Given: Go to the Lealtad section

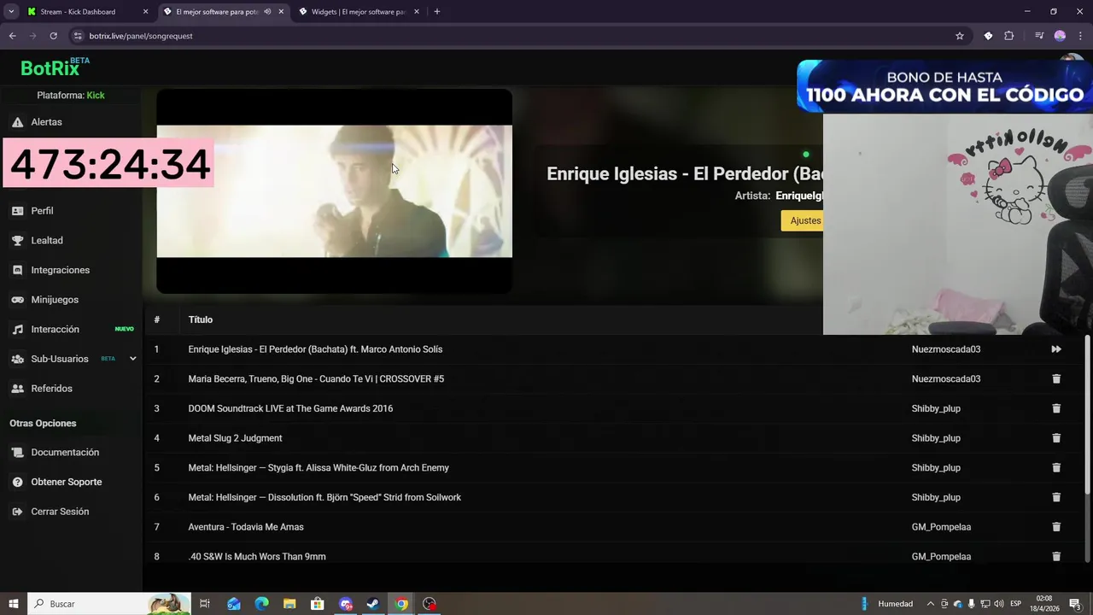Looking at the screenshot, I should coord(47,241).
